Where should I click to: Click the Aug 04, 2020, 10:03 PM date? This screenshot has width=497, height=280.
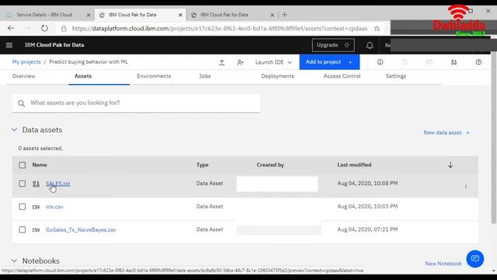point(367,206)
